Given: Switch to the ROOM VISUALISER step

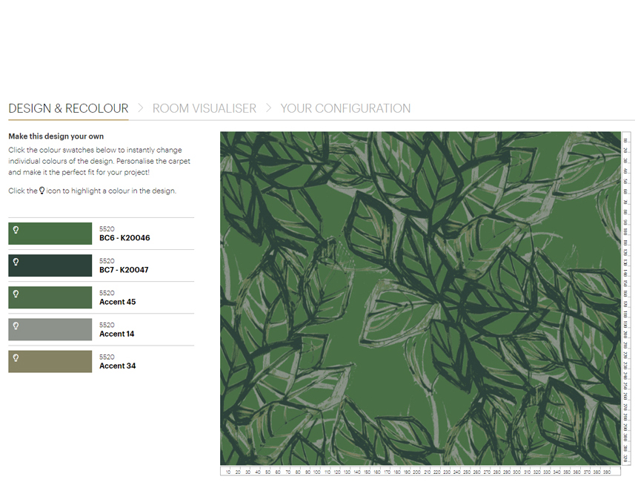Looking at the screenshot, I should 204,108.
